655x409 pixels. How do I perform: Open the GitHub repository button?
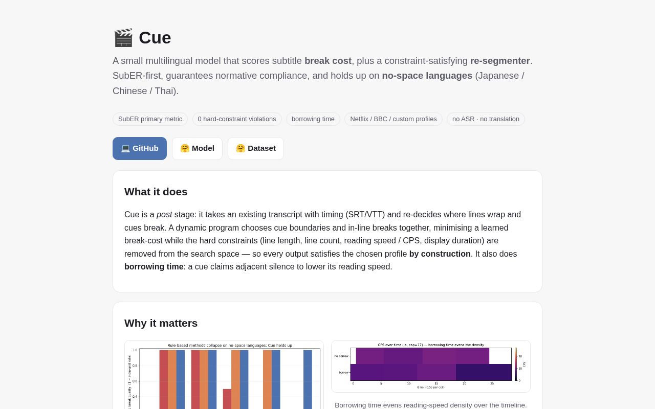(140, 148)
